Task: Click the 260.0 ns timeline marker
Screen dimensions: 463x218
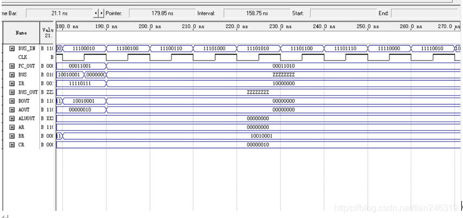Action: point(411,26)
